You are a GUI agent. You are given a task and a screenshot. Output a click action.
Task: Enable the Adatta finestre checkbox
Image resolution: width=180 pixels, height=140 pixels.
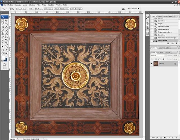point(17,9)
